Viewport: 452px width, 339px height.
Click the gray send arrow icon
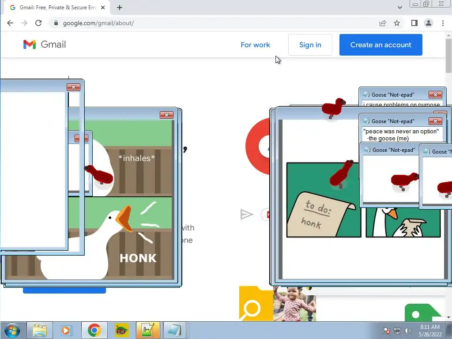pos(247,215)
